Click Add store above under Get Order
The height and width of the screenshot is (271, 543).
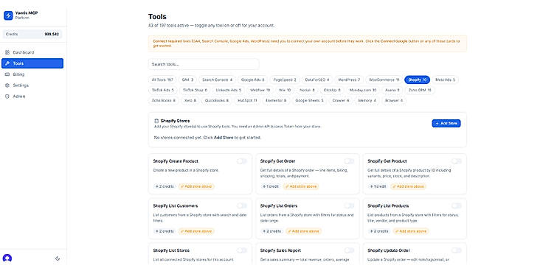pyautogui.click(x=301, y=186)
